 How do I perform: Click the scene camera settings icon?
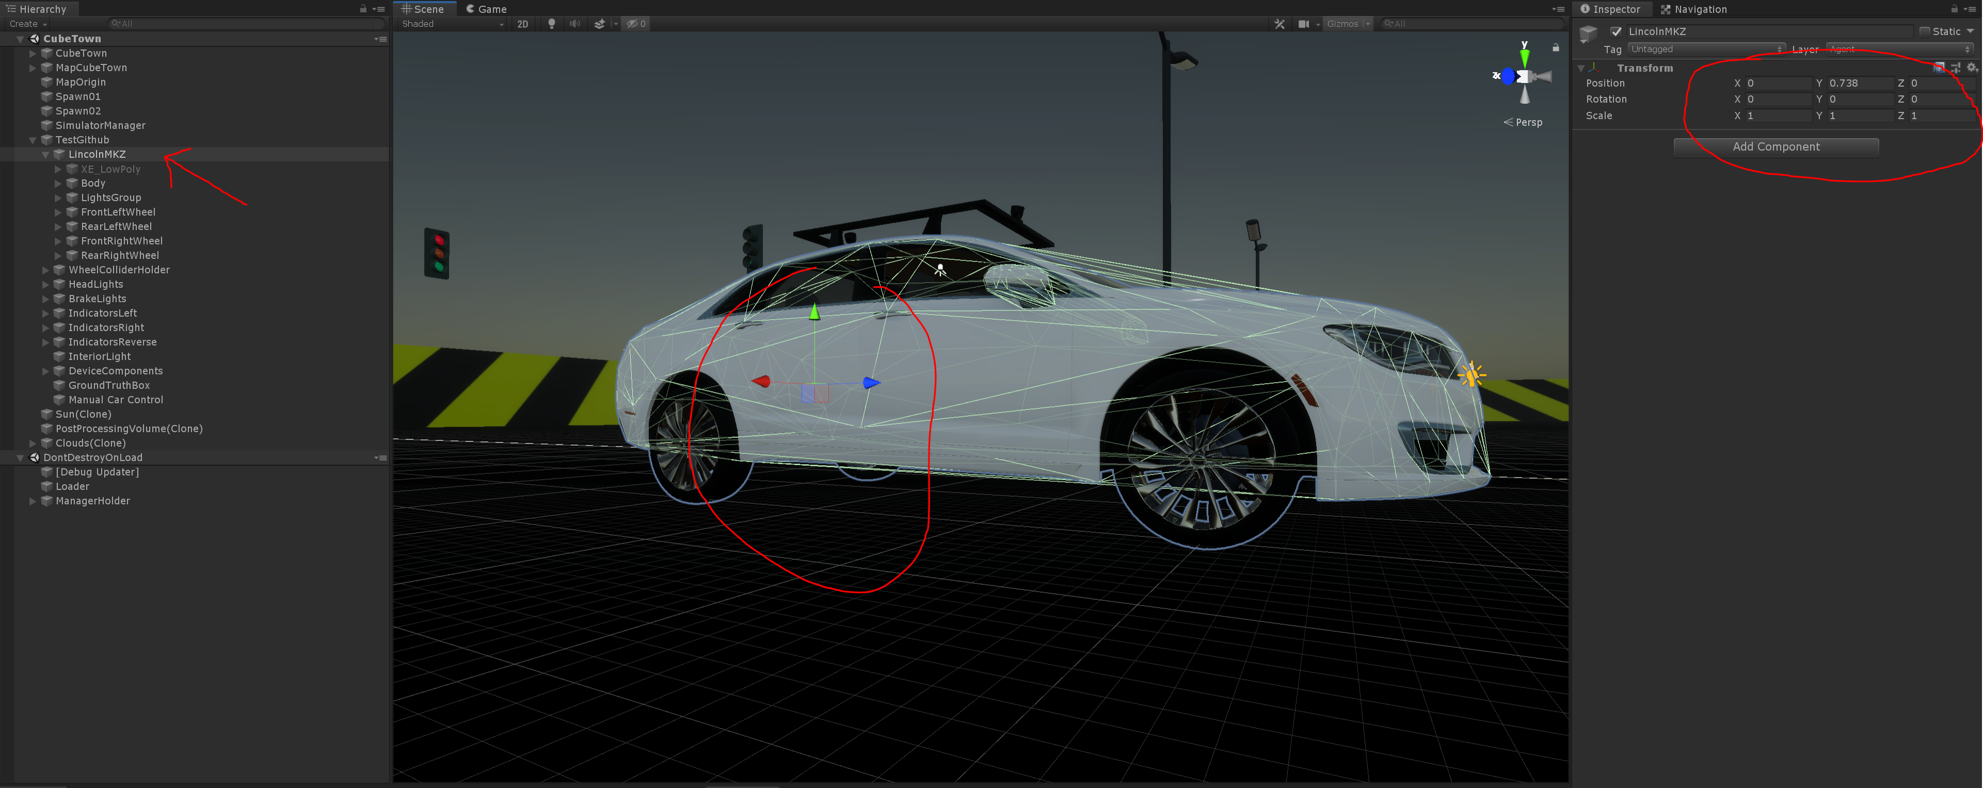(1303, 24)
